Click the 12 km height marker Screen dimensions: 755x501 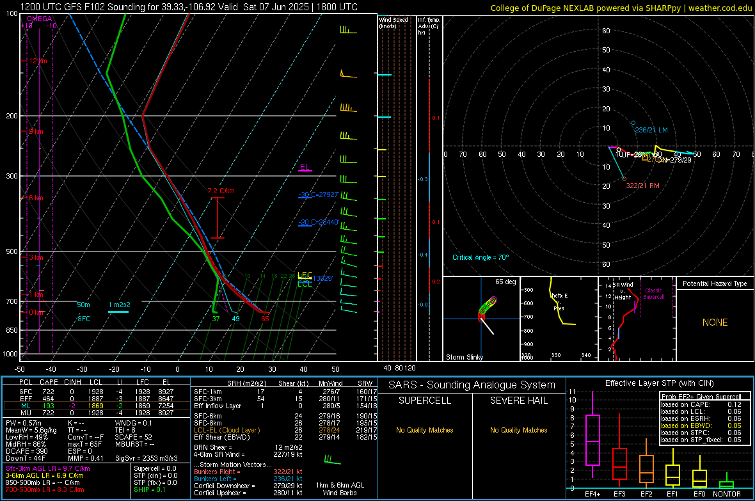pos(38,61)
